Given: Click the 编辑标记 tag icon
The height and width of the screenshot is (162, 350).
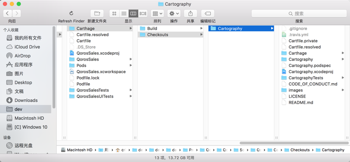Looking at the screenshot, I should [207, 13].
